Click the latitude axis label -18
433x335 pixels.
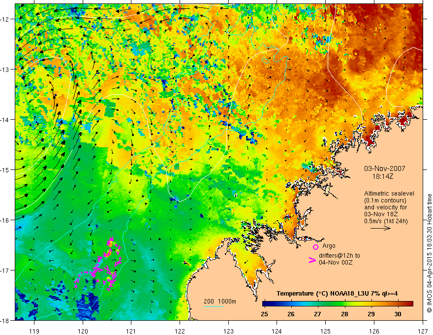pos(5,320)
